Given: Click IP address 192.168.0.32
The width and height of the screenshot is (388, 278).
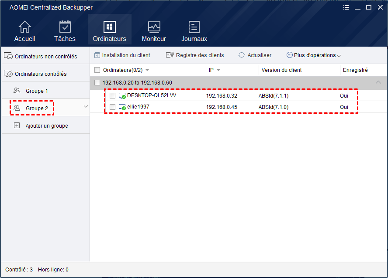Looking at the screenshot, I should [x=222, y=96].
